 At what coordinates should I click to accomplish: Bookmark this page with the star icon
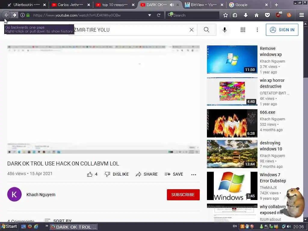tap(226, 15)
